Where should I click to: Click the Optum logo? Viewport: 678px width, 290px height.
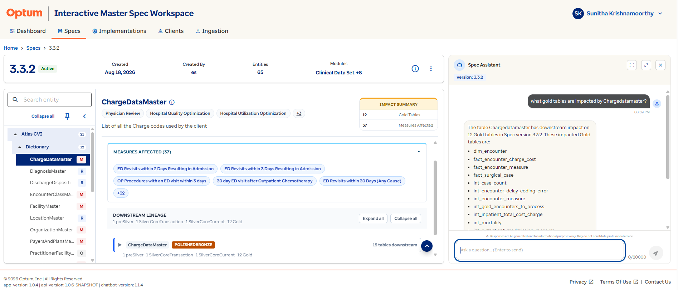(24, 13)
